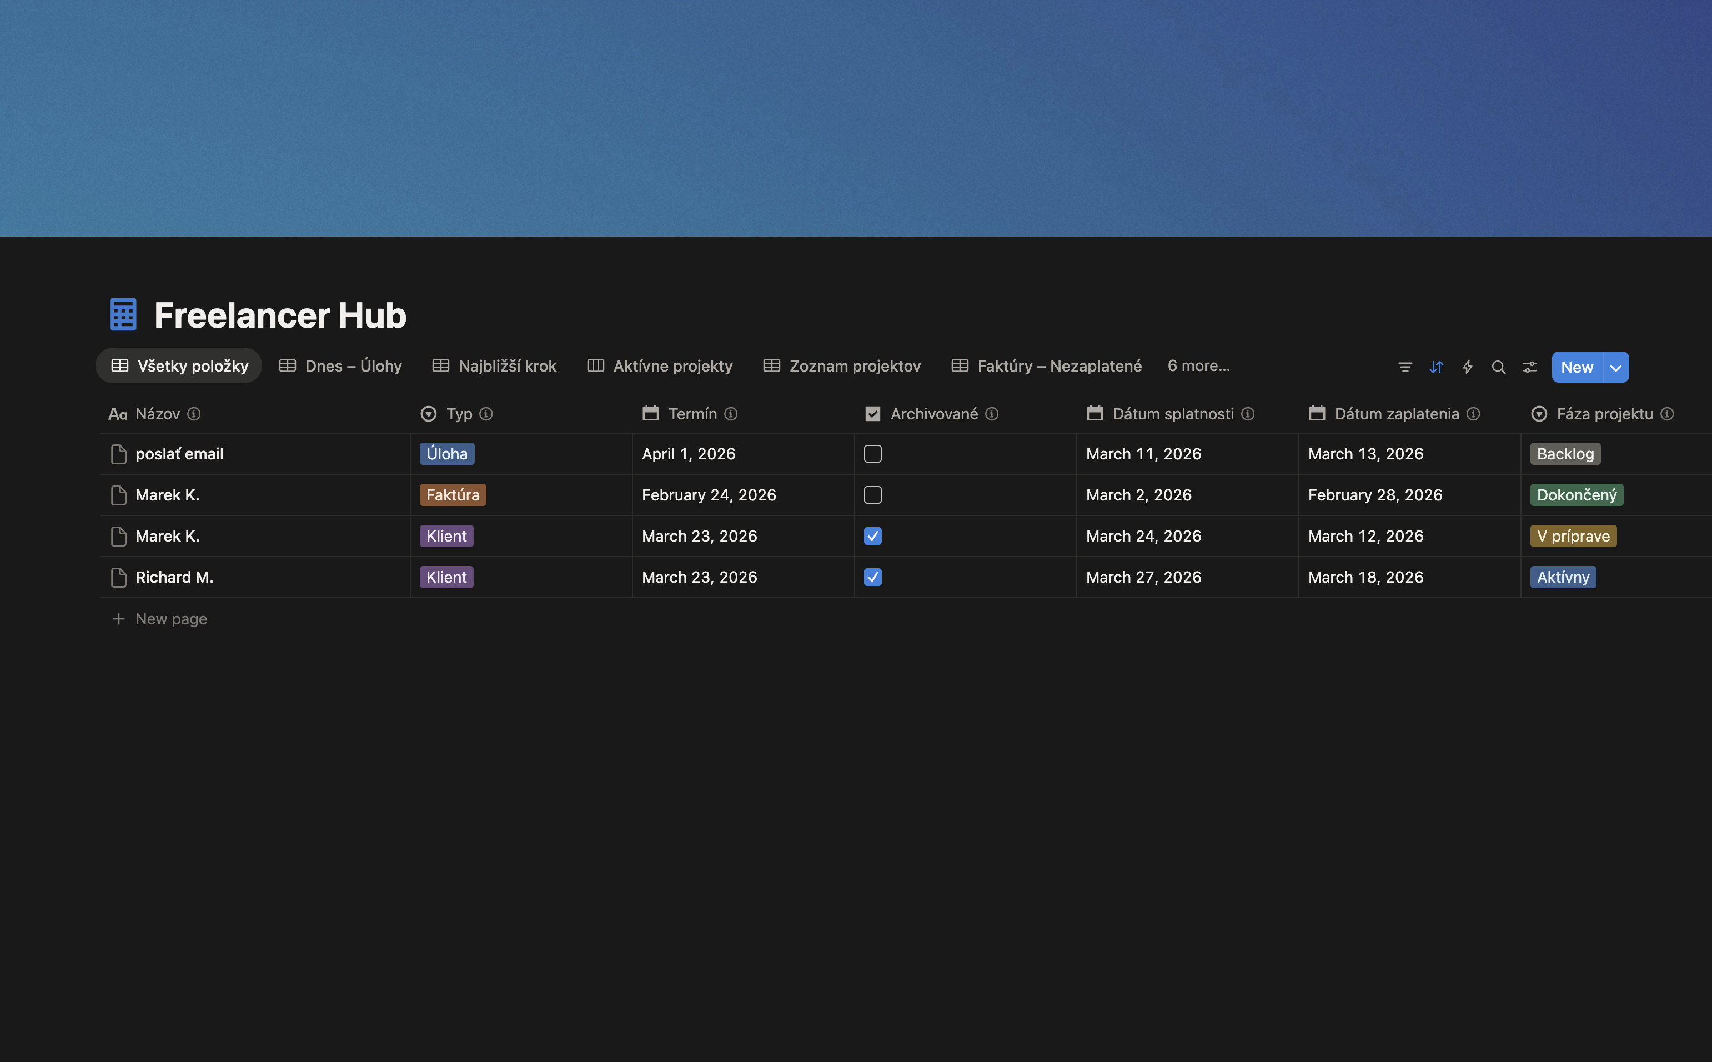Select the Dokončený phase tag

click(x=1577, y=494)
